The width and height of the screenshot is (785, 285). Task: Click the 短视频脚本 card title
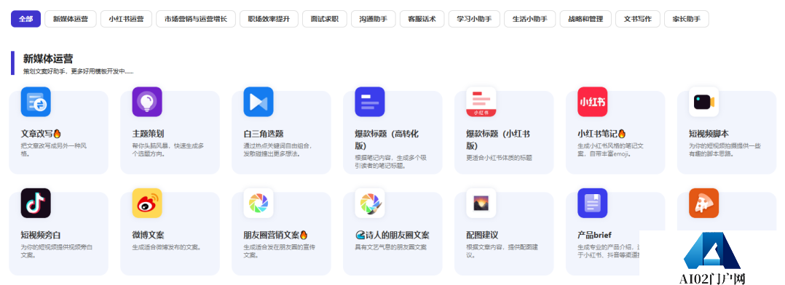(x=709, y=134)
